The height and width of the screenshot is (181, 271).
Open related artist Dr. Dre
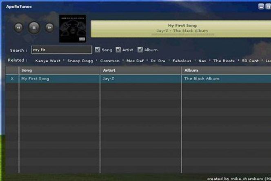pyautogui.click(x=158, y=61)
